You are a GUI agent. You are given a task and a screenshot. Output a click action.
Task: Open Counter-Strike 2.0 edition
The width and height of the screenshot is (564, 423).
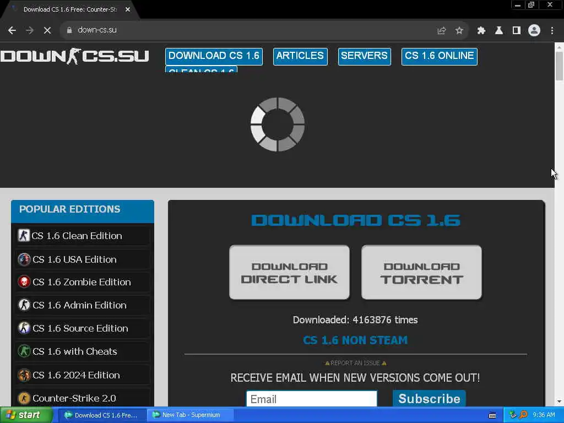click(83, 398)
